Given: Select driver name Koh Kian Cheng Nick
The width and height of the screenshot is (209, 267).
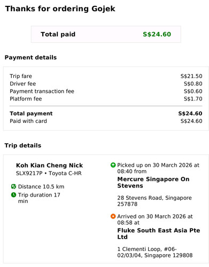Looking at the screenshot, I should tap(49, 166).
